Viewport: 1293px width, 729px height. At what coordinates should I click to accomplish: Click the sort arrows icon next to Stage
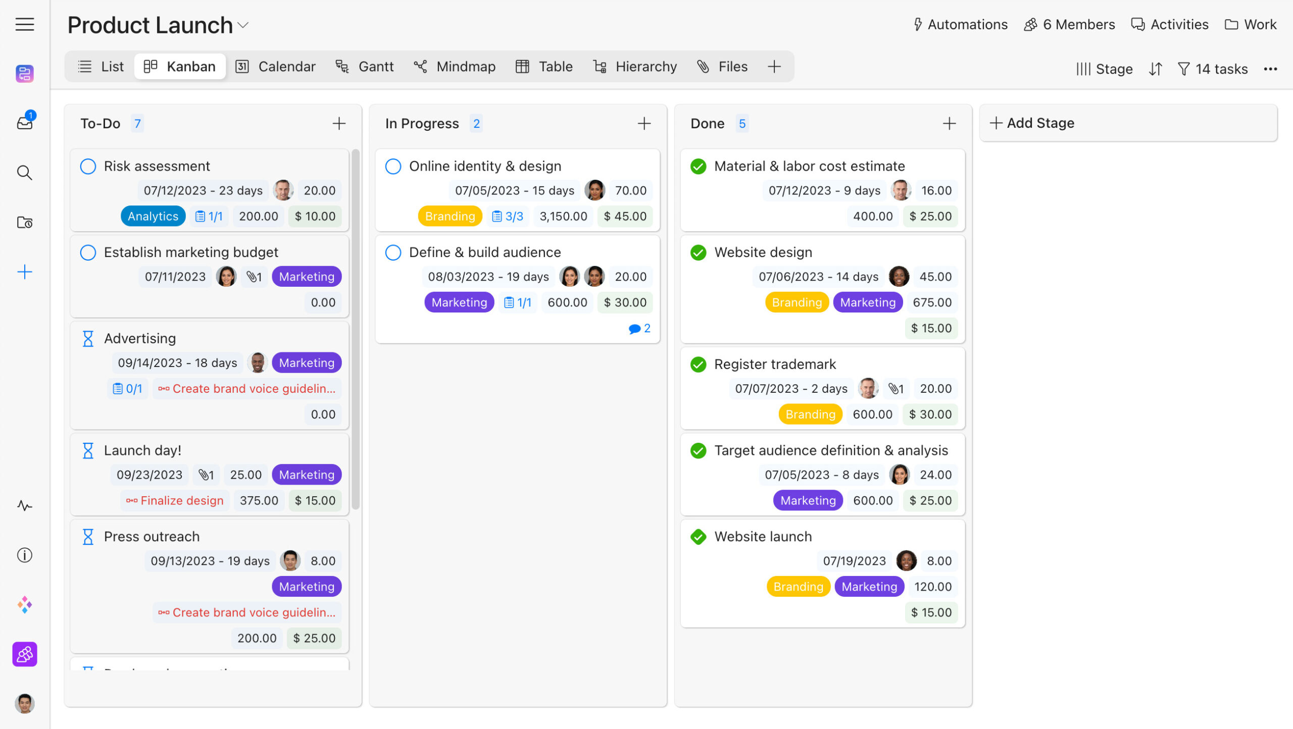(x=1156, y=69)
